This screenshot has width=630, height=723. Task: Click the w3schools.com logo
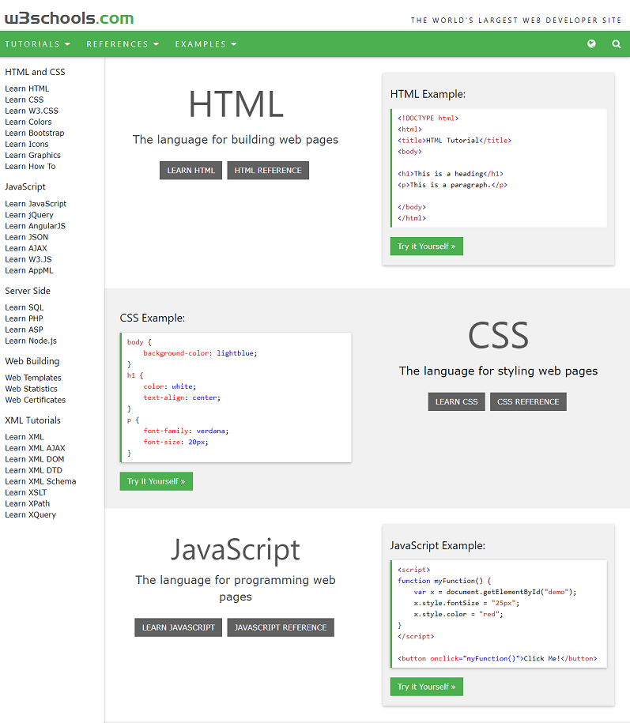(70, 18)
